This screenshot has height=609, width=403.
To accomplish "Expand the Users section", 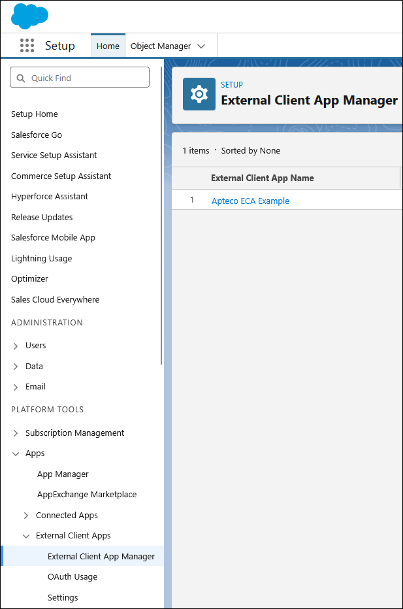I will [x=16, y=346].
